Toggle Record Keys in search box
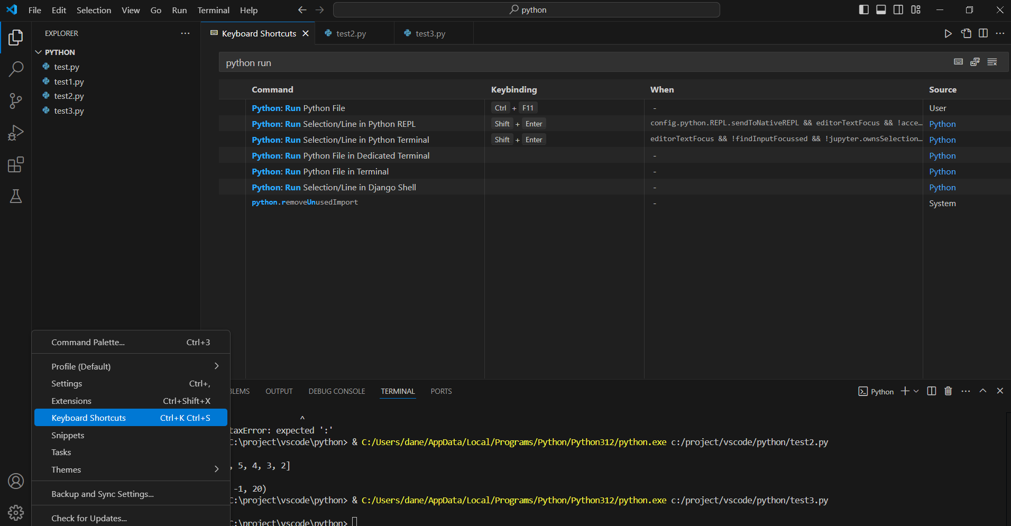Screen dimensions: 1011x526 tap(958, 62)
